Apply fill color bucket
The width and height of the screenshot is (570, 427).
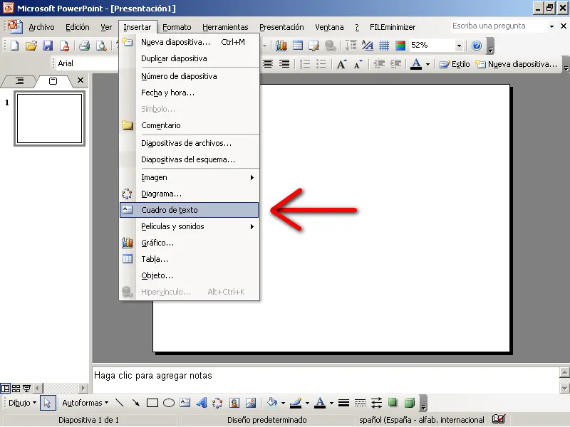[272, 403]
